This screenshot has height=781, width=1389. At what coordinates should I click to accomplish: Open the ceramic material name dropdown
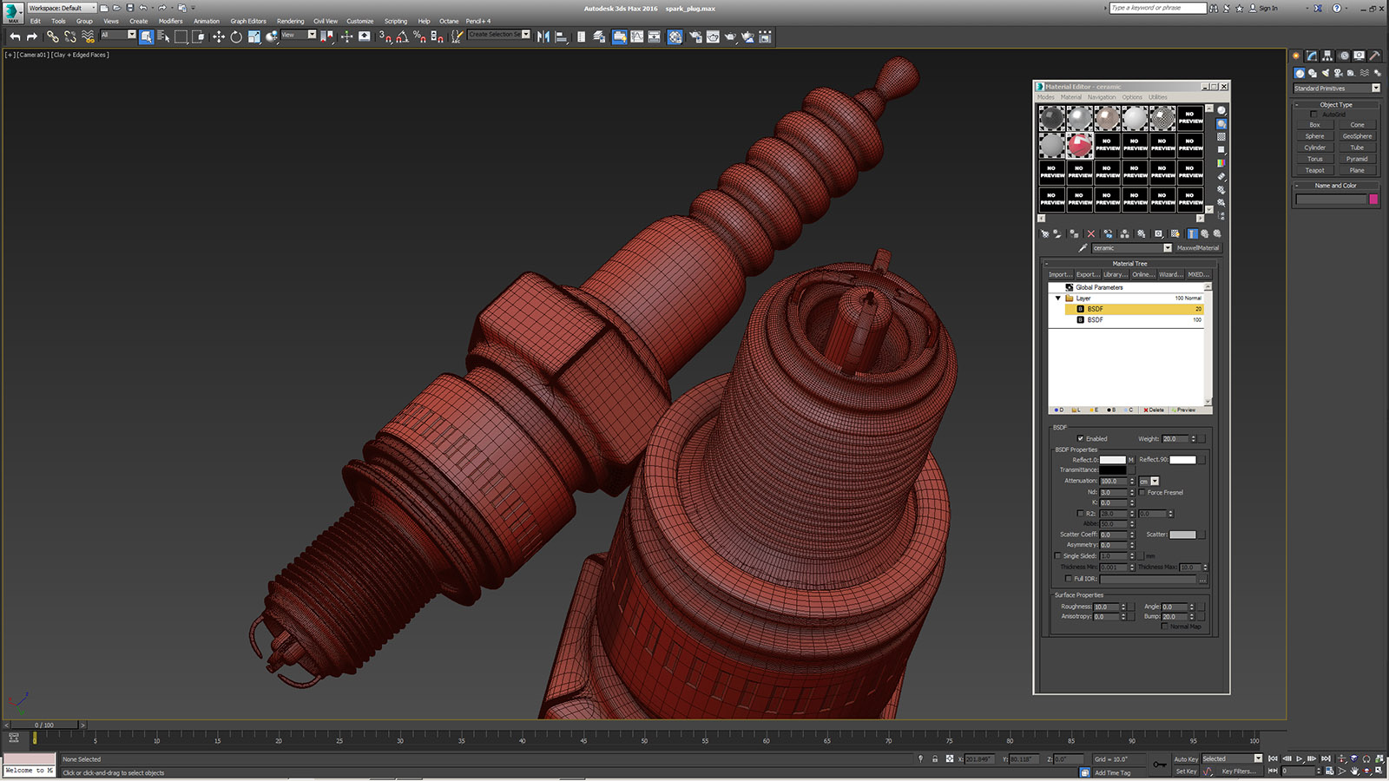pyautogui.click(x=1168, y=248)
